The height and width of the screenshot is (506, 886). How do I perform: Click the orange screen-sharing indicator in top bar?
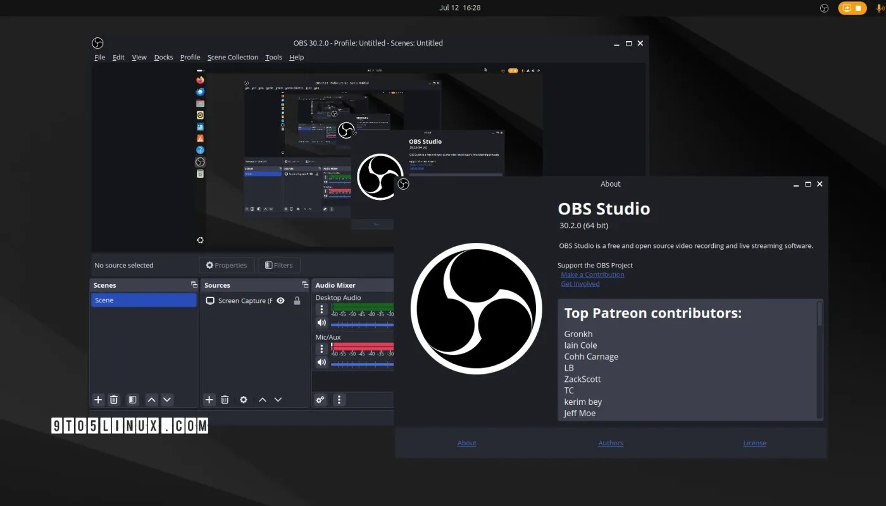tap(852, 8)
